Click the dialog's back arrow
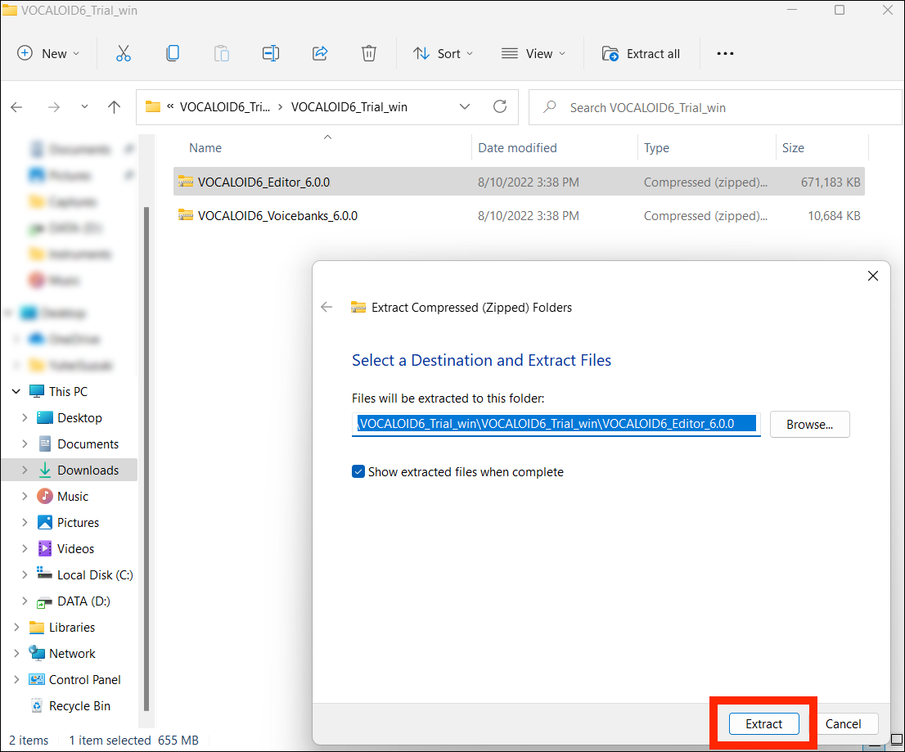 pyautogui.click(x=327, y=308)
